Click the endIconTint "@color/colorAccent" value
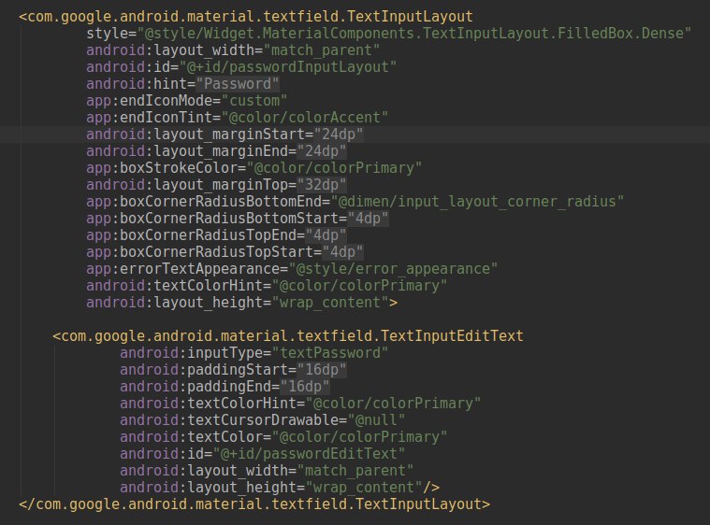Image resolution: width=710 pixels, height=525 pixels. coord(305,118)
